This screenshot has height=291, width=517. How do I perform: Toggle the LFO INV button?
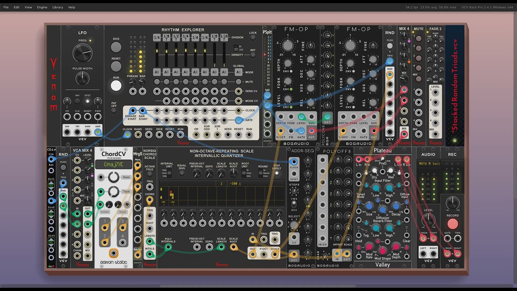[77, 101]
